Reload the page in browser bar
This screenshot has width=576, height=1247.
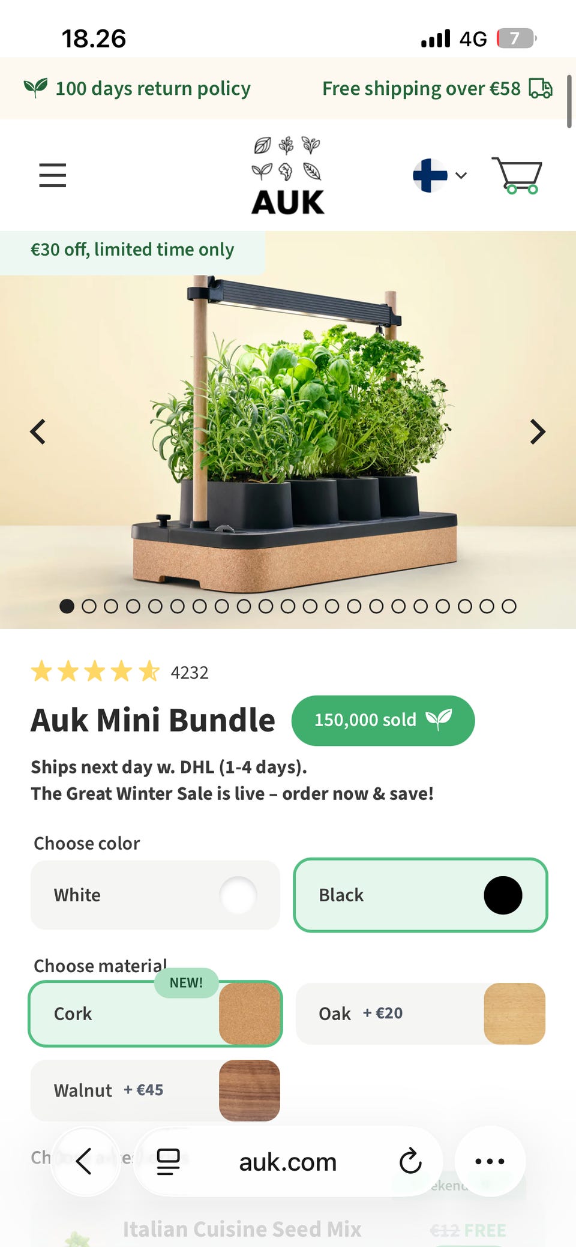410,1161
